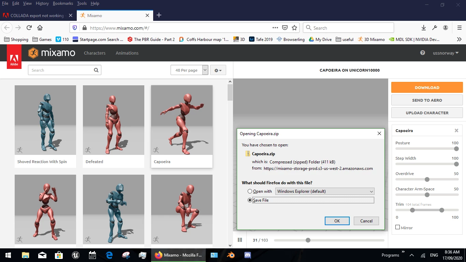
Task: Enable the Mirror checkbox
Action: click(x=397, y=227)
